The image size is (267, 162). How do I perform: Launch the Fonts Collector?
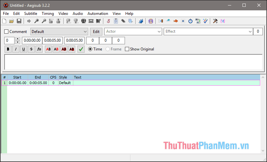[131, 21]
